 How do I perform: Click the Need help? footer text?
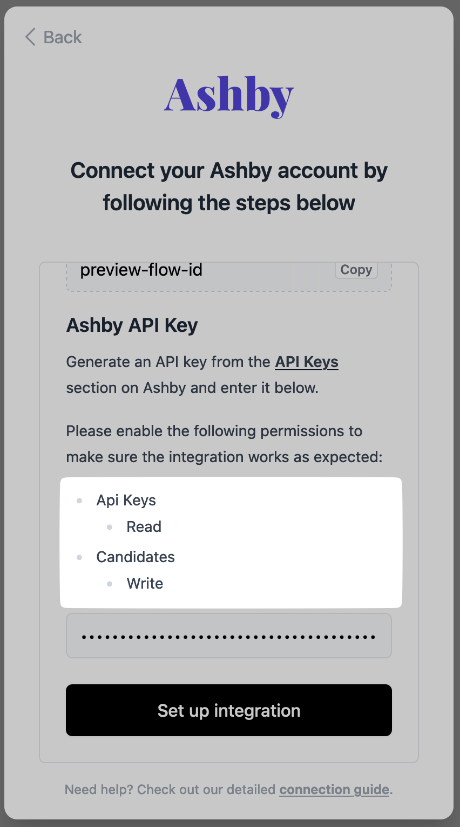pos(171,790)
